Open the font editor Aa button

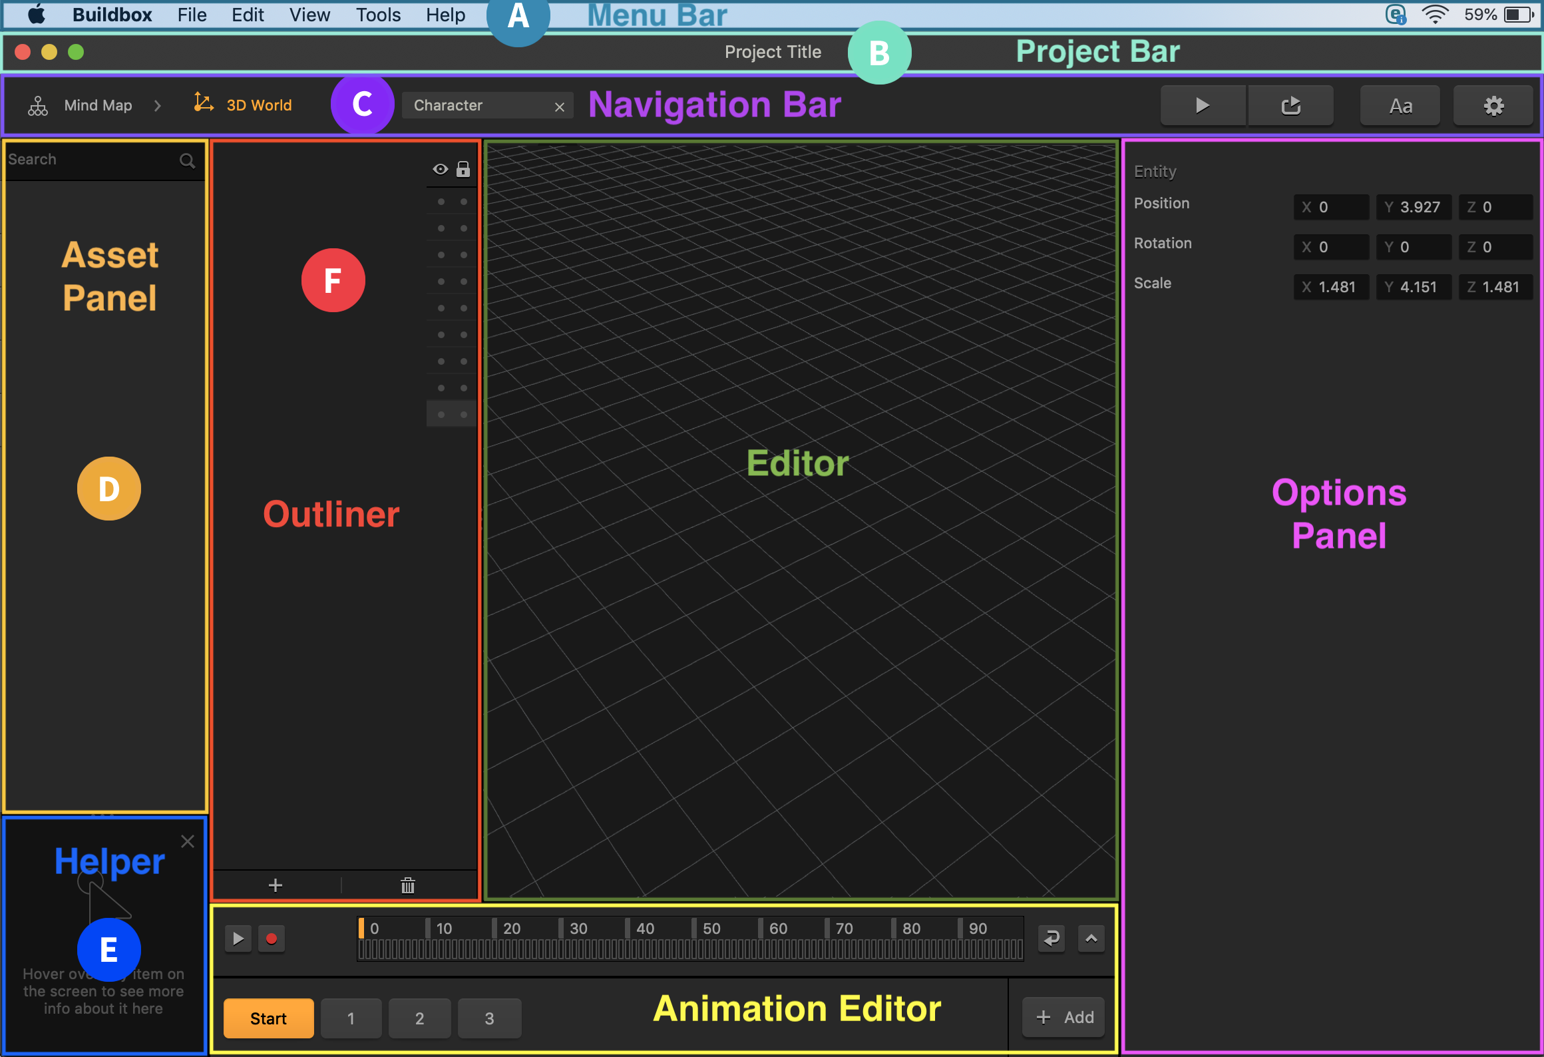1400,106
